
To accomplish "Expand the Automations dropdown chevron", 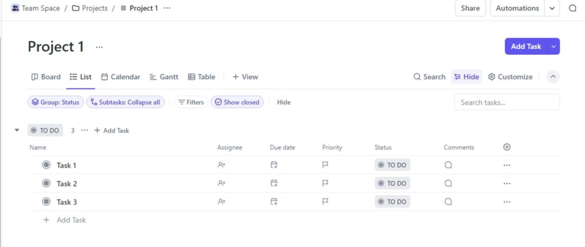I will 552,8.
